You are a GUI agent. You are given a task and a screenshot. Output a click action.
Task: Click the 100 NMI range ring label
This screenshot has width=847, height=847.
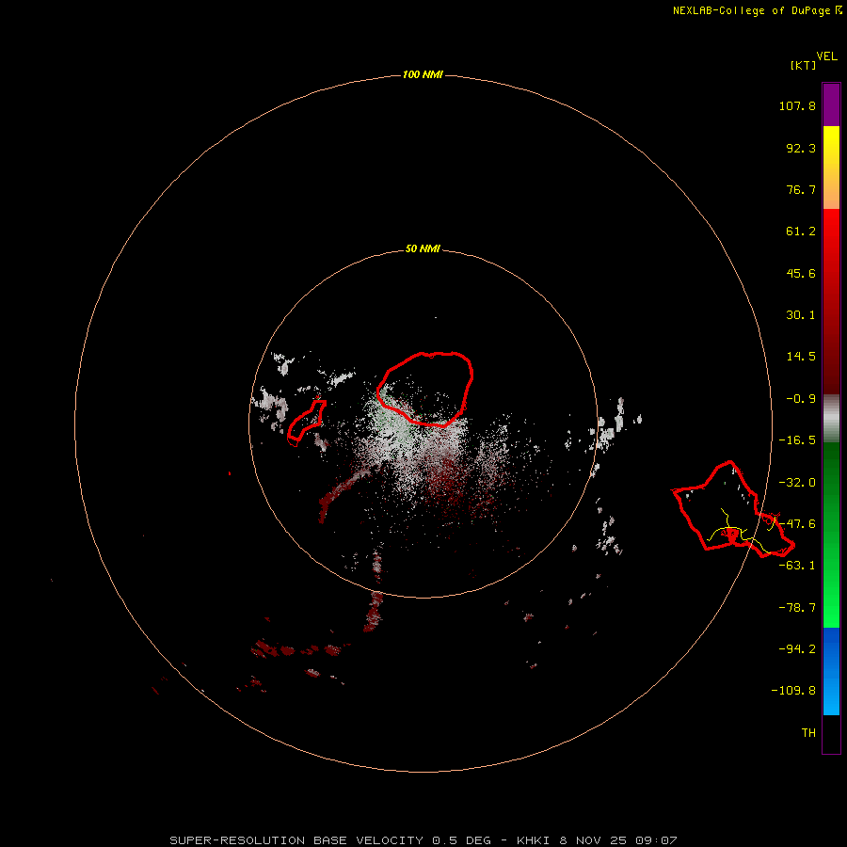coord(423,74)
